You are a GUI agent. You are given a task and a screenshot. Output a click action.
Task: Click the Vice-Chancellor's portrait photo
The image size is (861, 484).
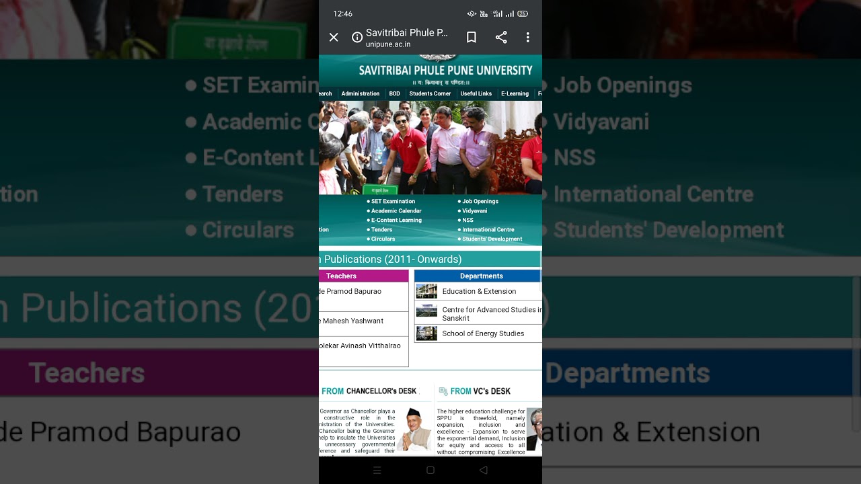534,429
